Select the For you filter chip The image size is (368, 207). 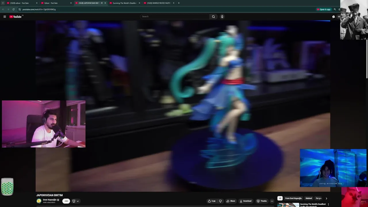pos(319,198)
